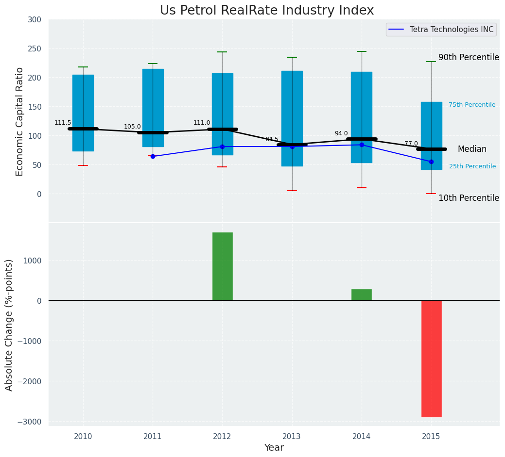Screen dimensions: 505x457
Task: Click the Median annotation text
Action: click(471, 149)
